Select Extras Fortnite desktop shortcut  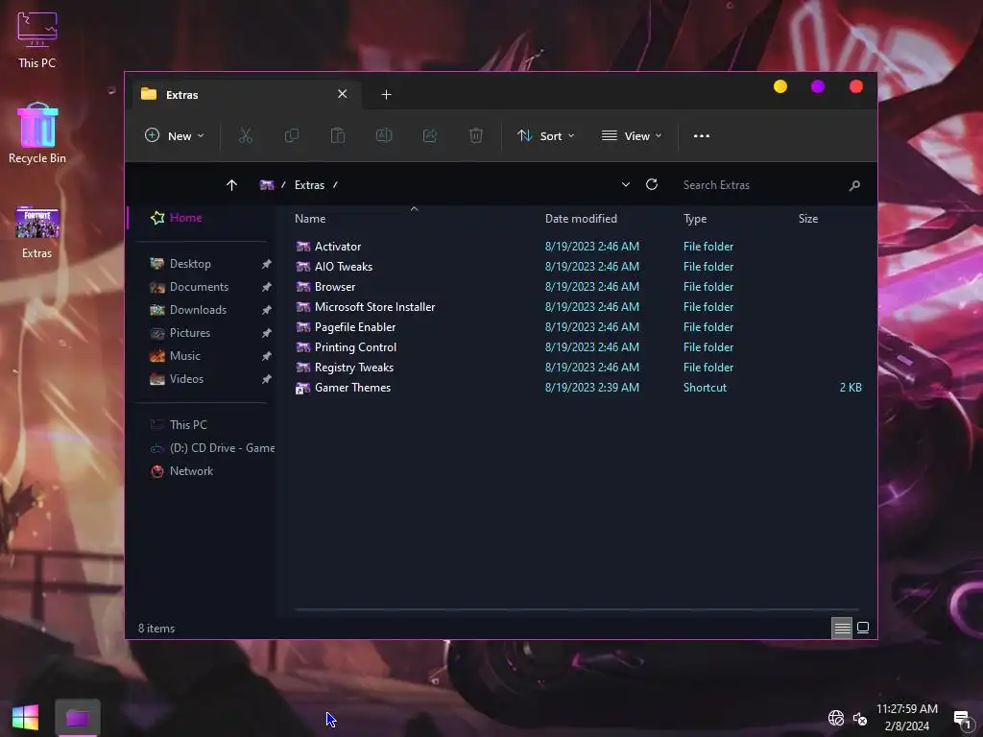click(x=37, y=230)
